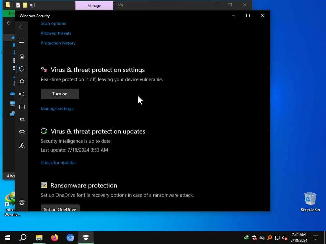Select the Virus & threat protection shield icon

pos(22,69)
